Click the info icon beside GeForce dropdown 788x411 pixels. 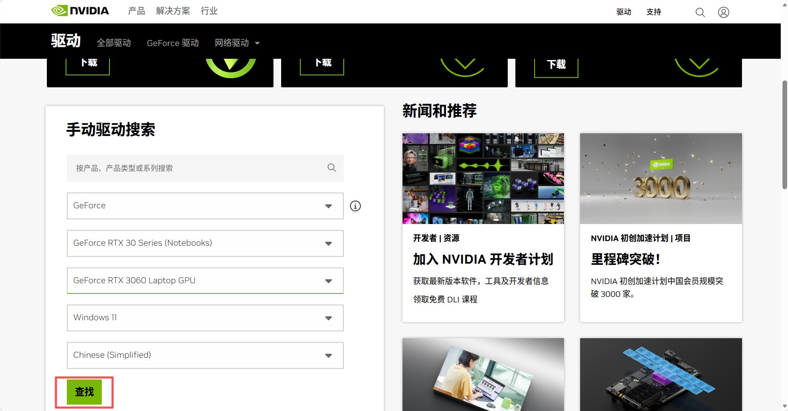[x=355, y=206]
